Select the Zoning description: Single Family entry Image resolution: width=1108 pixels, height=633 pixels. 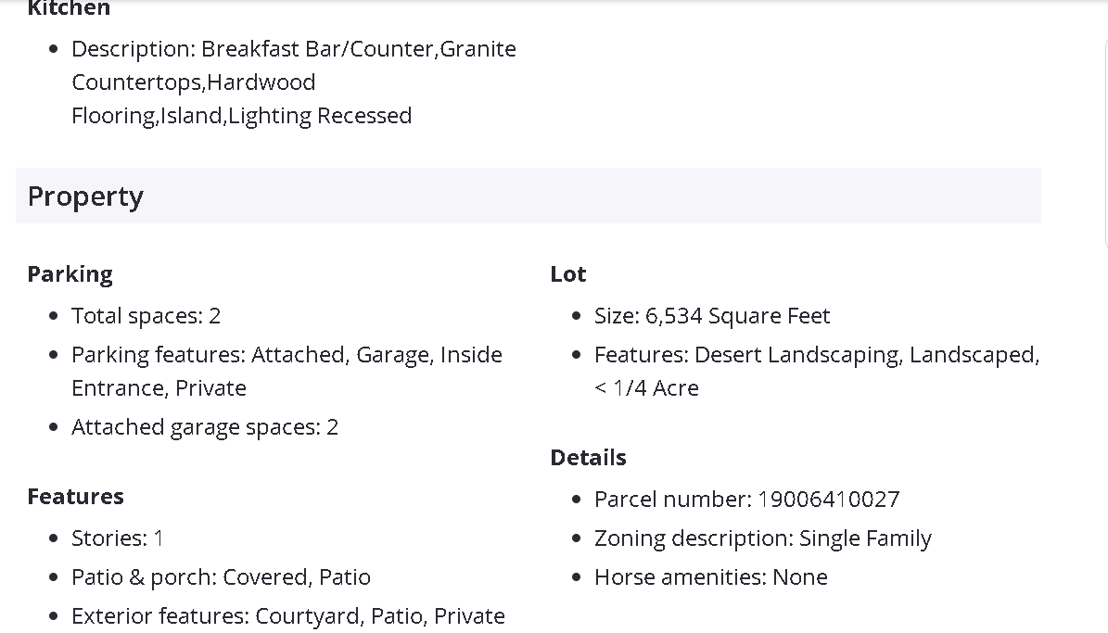coord(762,538)
